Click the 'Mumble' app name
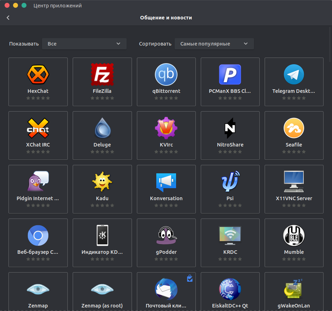 coord(294,252)
